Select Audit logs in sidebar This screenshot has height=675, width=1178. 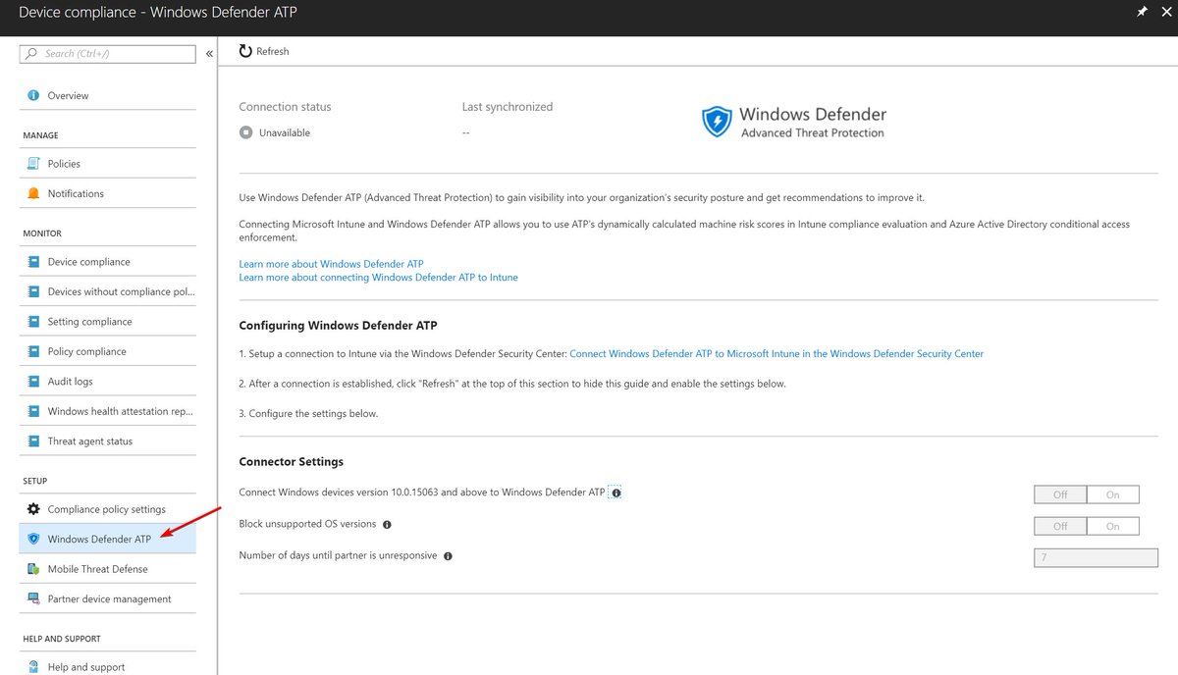coord(108,382)
